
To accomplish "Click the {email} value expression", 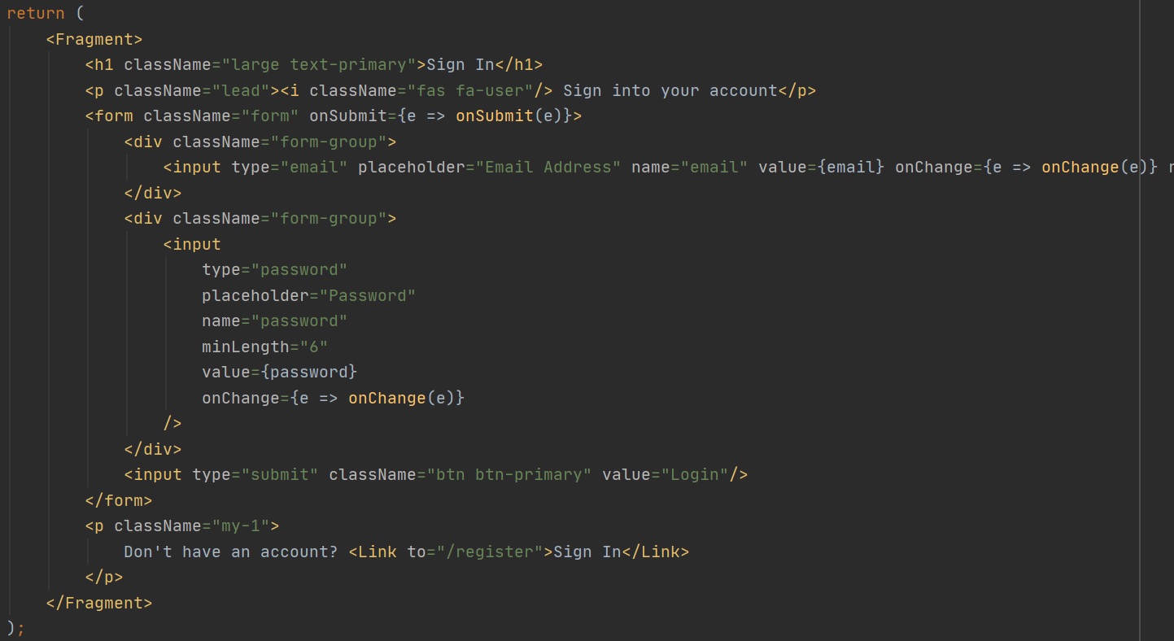I will point(851,167).
